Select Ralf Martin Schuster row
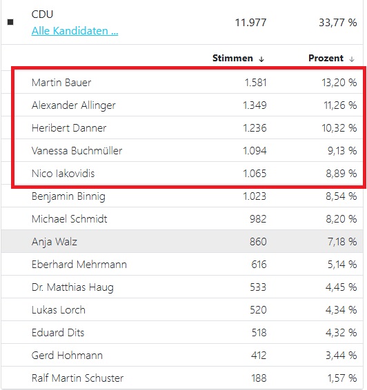 coord(182,378)
